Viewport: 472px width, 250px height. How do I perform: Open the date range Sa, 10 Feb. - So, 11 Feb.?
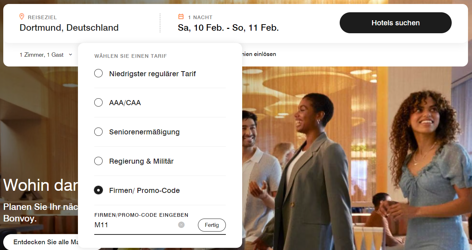[x=228, y=27]
